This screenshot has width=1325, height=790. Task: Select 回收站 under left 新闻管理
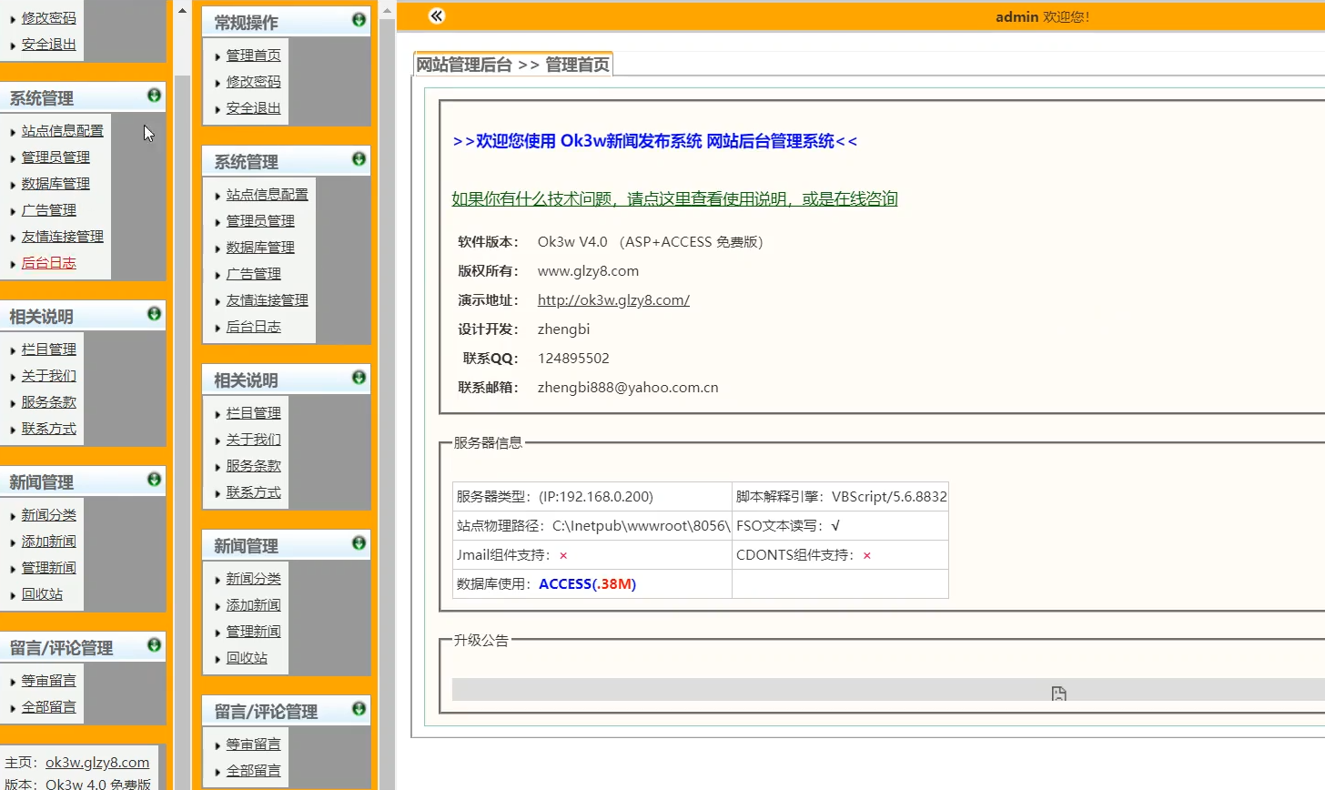click(41, 593)
